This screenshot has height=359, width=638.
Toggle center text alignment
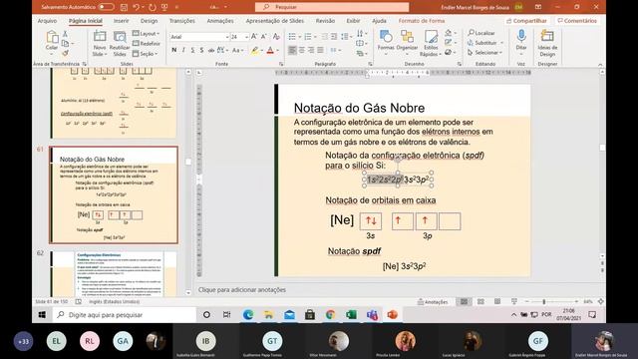302,50
